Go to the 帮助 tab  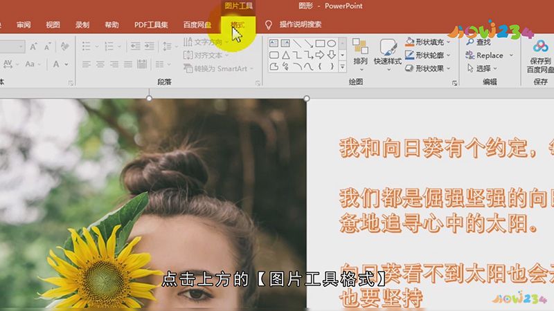click(111, 25)
